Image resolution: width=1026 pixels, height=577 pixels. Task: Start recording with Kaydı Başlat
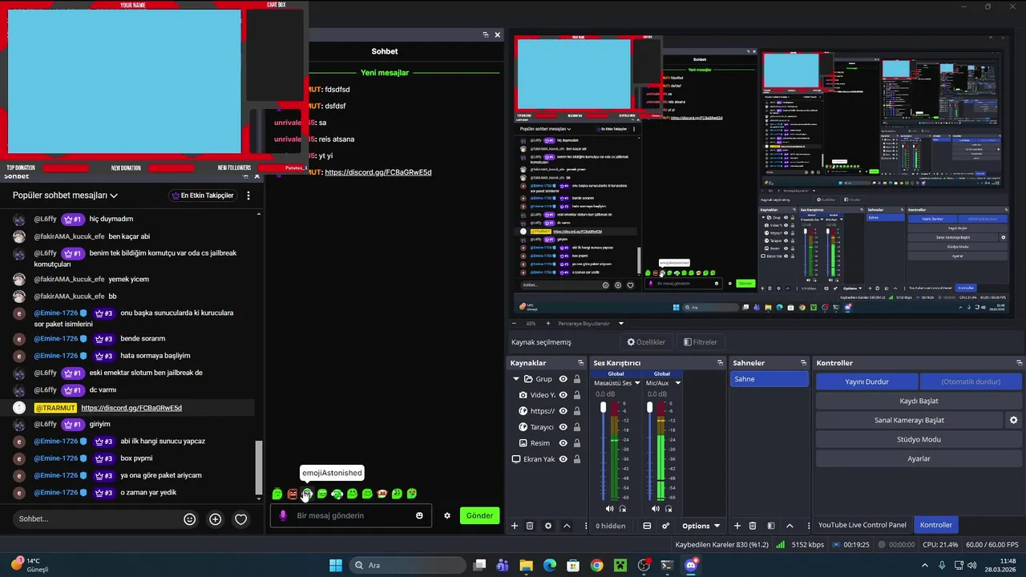[919, 401]
